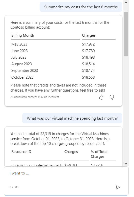Click the thumbs up feedback icon
Screen dimensions: 134x197
(101, 97)
